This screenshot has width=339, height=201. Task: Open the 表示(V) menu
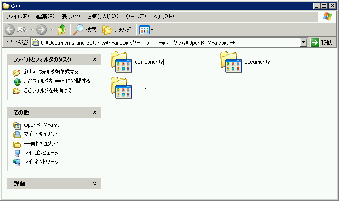[x=71, y=17]
